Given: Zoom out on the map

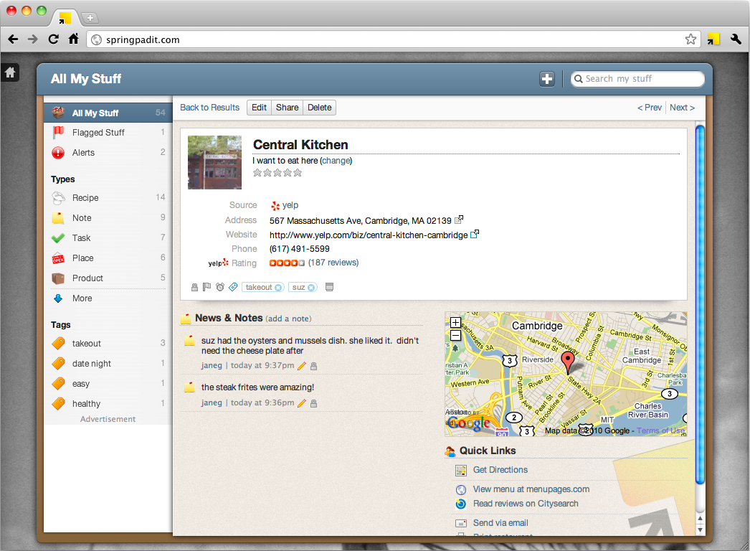Looking at the screenshot, I should coord(456,336).
